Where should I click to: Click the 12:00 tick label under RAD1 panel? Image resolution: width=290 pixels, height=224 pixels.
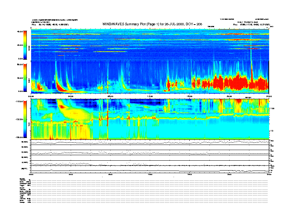click(150, 96)
